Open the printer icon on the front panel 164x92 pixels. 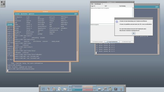pyautogui.click(x=99, y=89)
